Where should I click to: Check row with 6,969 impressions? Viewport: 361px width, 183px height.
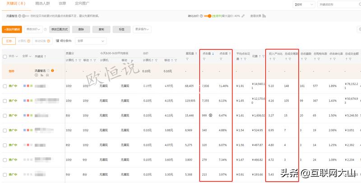pyautogui.click(x=5, y=130)
